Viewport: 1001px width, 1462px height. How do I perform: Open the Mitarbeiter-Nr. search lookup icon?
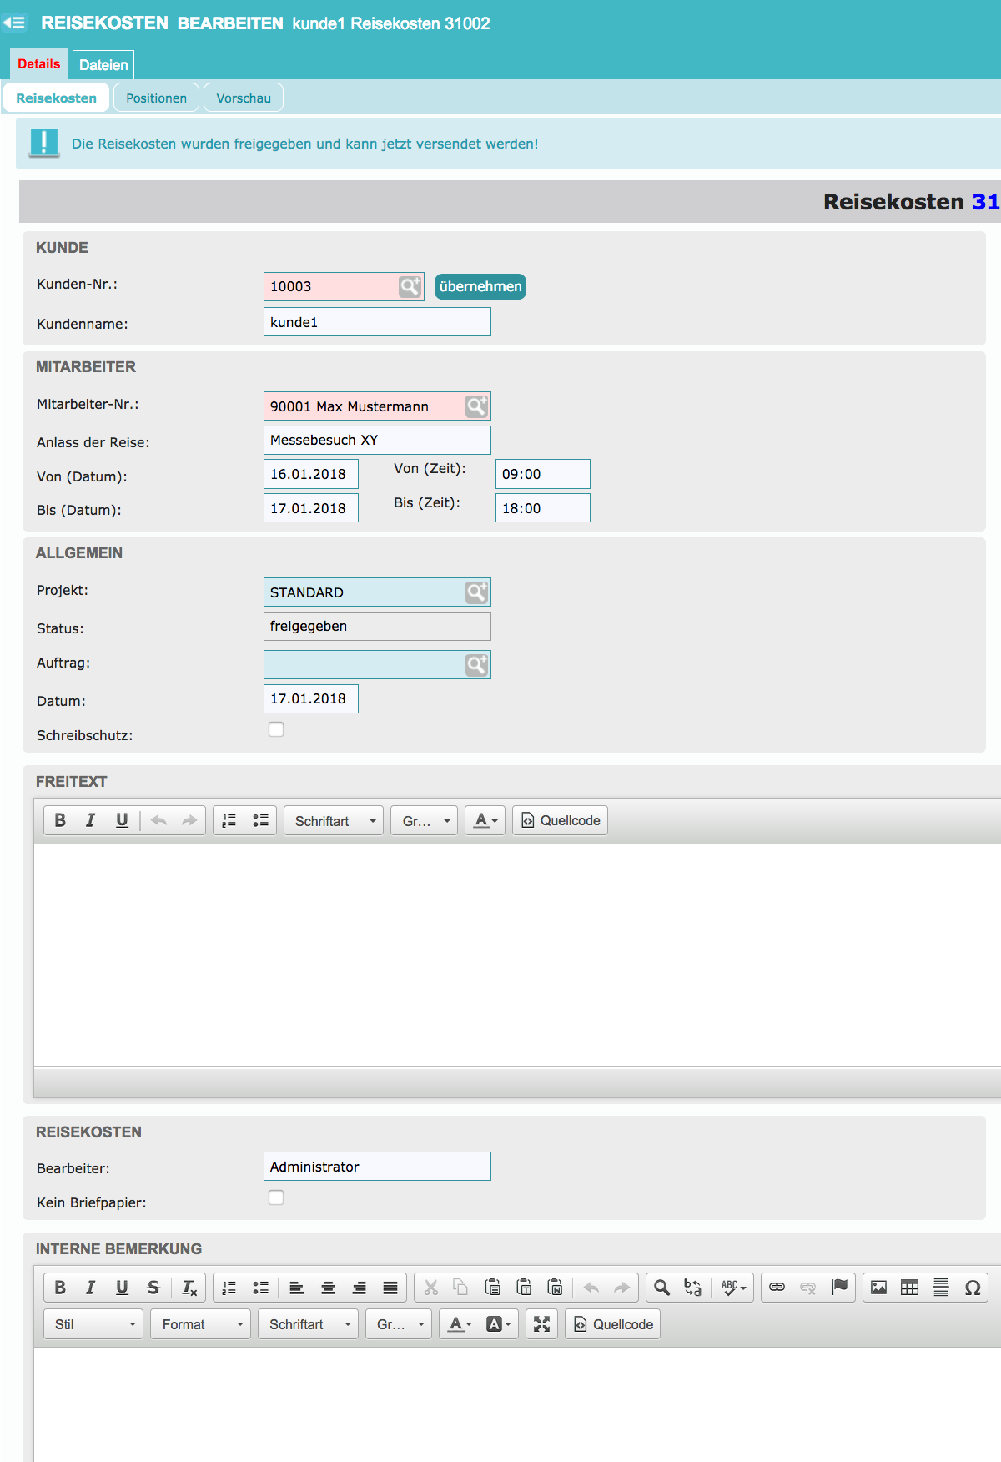[x=476, y=406]
